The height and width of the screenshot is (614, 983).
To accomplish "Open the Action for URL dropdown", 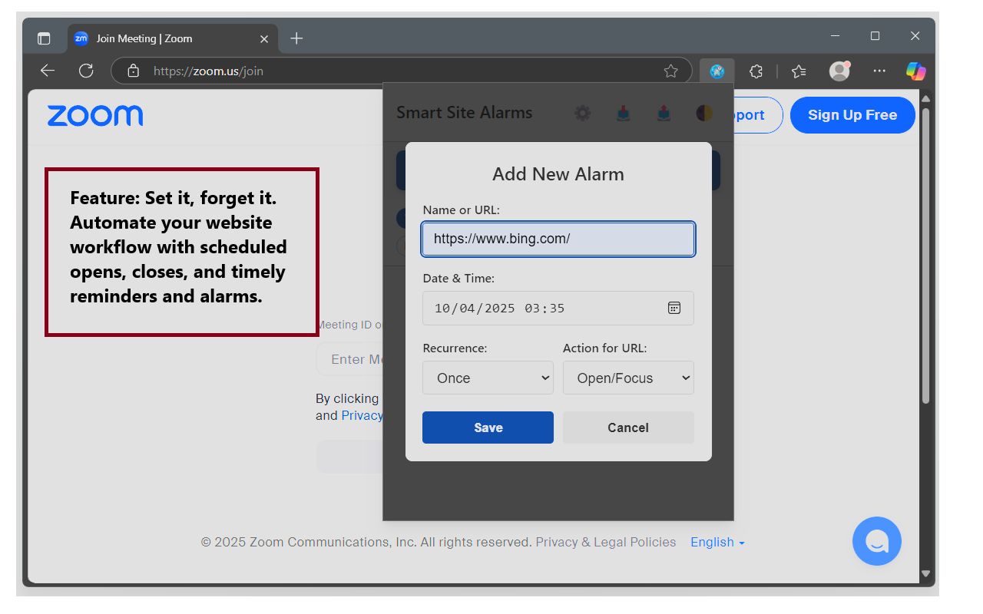I will pyautogui.click(x=628, y=378).
